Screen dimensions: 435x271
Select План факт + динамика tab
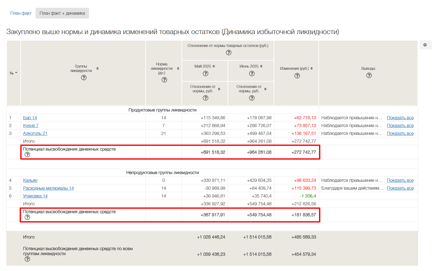[62, 13]
